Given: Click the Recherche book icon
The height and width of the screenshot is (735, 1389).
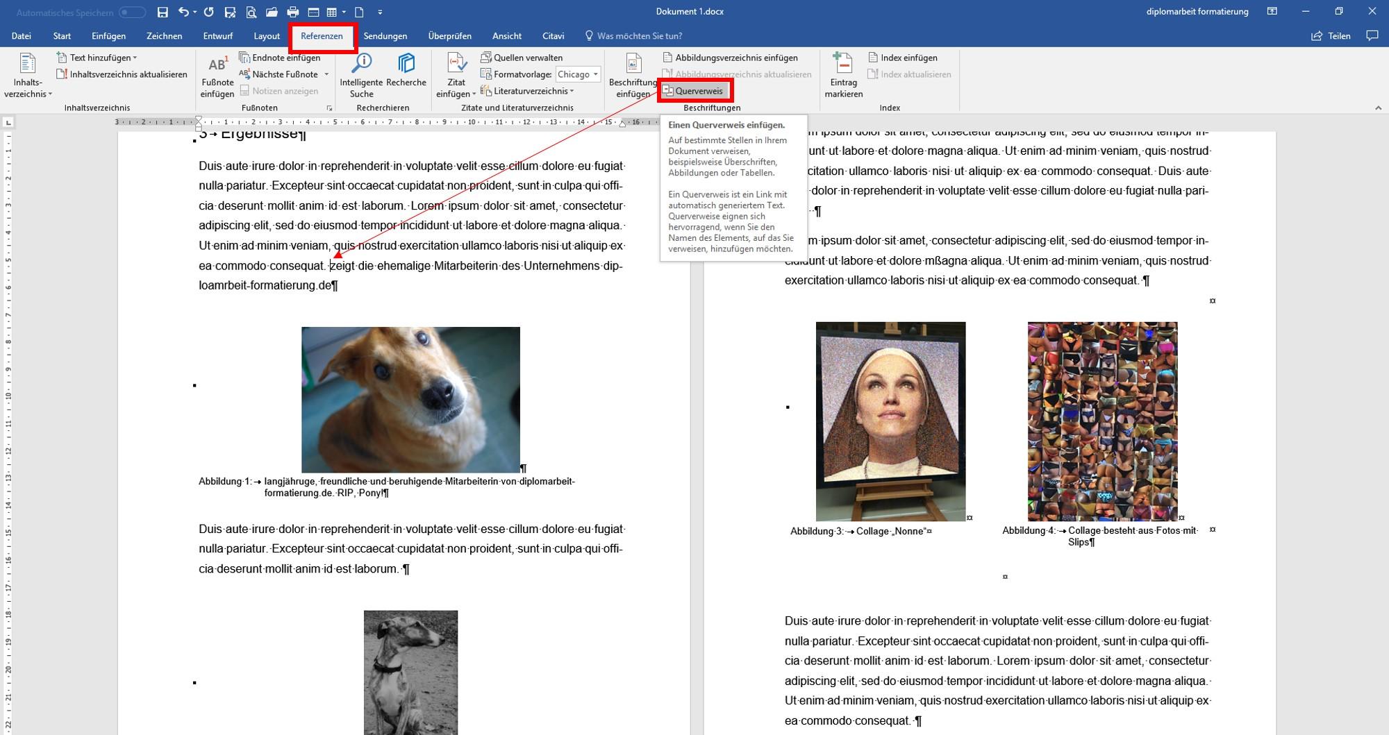Looking at the screenshot, I should tap(406, 64).
